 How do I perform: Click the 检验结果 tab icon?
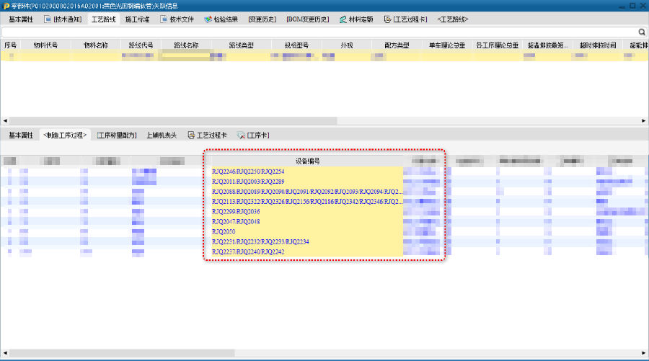(x=208, y=19)
